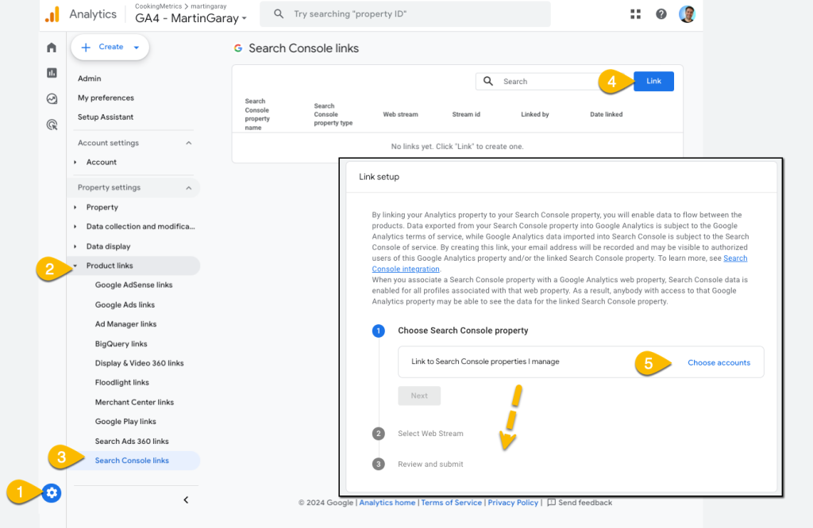Click the disabled Next button
Image resolution: width=813 pixels, height=528 pixels.
click(x=419, y=396)
